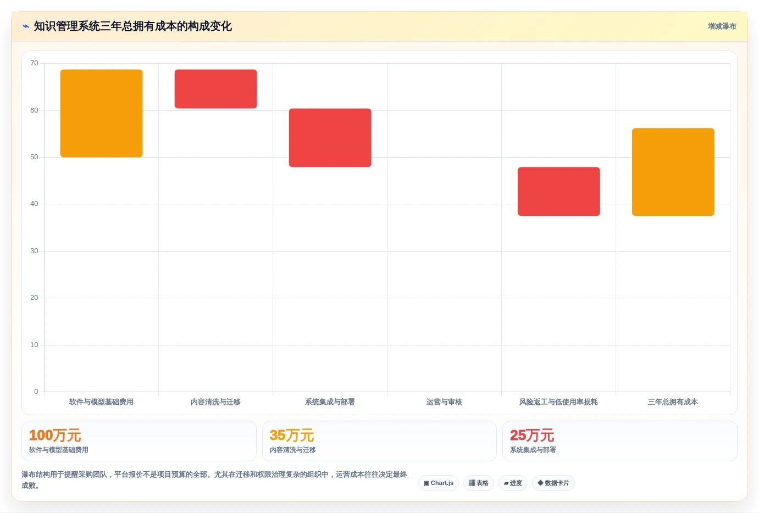Click the y-axis value 10
Screen dimensions: 759x513
[35, 345]
